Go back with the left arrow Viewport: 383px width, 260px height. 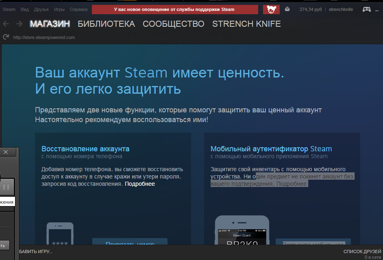click(6, 24)
